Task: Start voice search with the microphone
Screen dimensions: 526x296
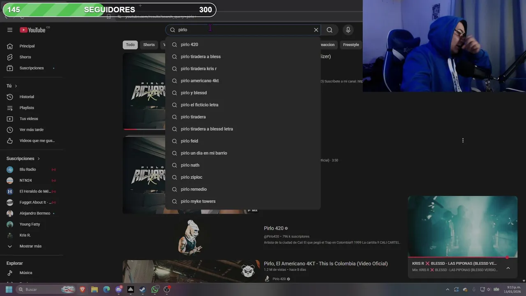Action: 348,30
